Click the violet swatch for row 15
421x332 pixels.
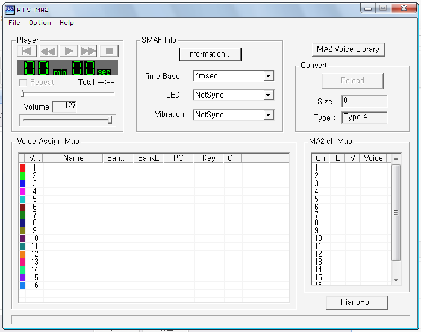coord(23,278)
